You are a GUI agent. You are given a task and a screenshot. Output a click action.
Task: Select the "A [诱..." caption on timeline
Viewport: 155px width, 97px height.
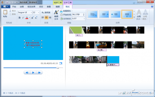click(102, 50)
